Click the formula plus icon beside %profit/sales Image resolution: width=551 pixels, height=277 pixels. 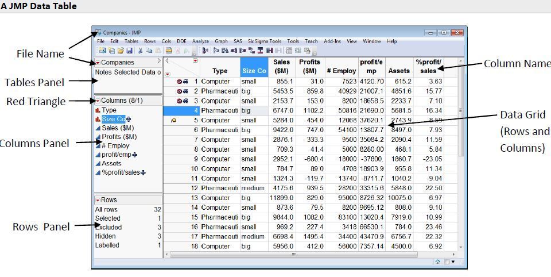[x=143, y=172]
